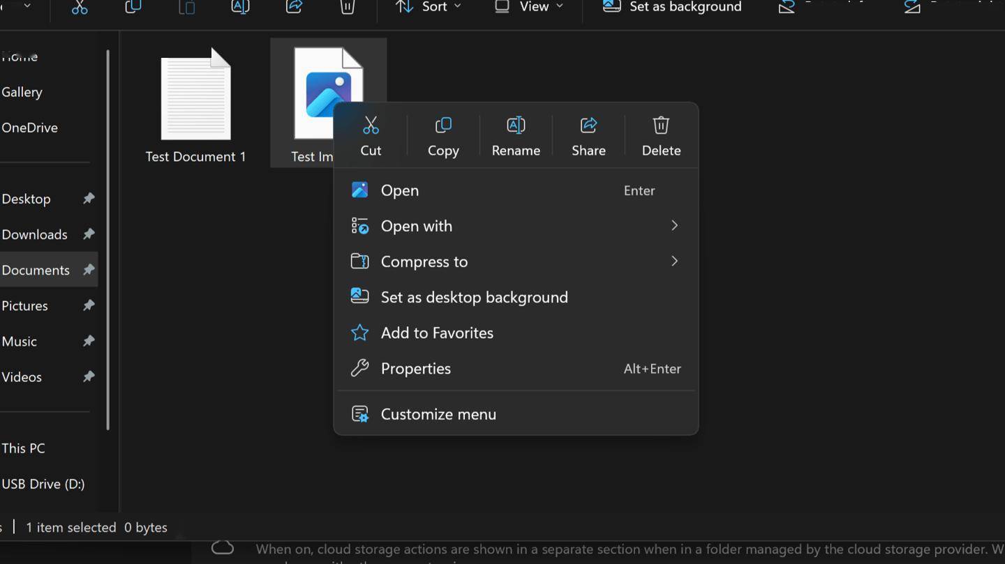Select Documents in the sidebar
Screen dimensions: 1005x564
tap(47, 270)
